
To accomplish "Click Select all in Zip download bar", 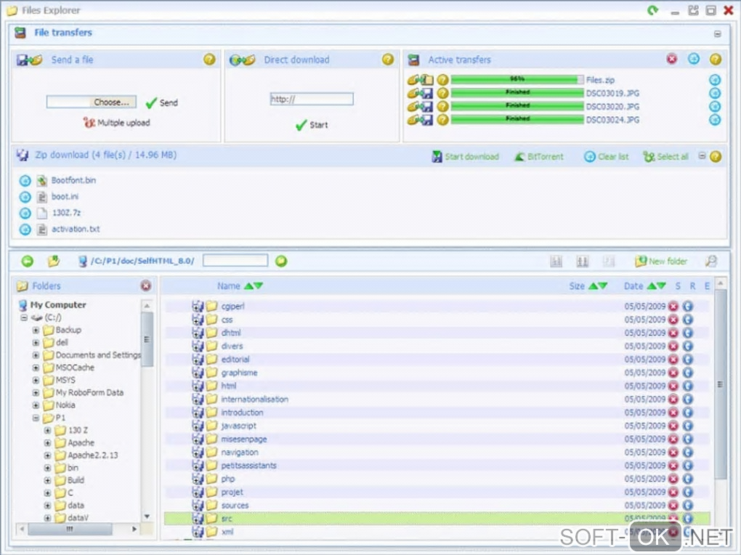I will tap(666, 156).
